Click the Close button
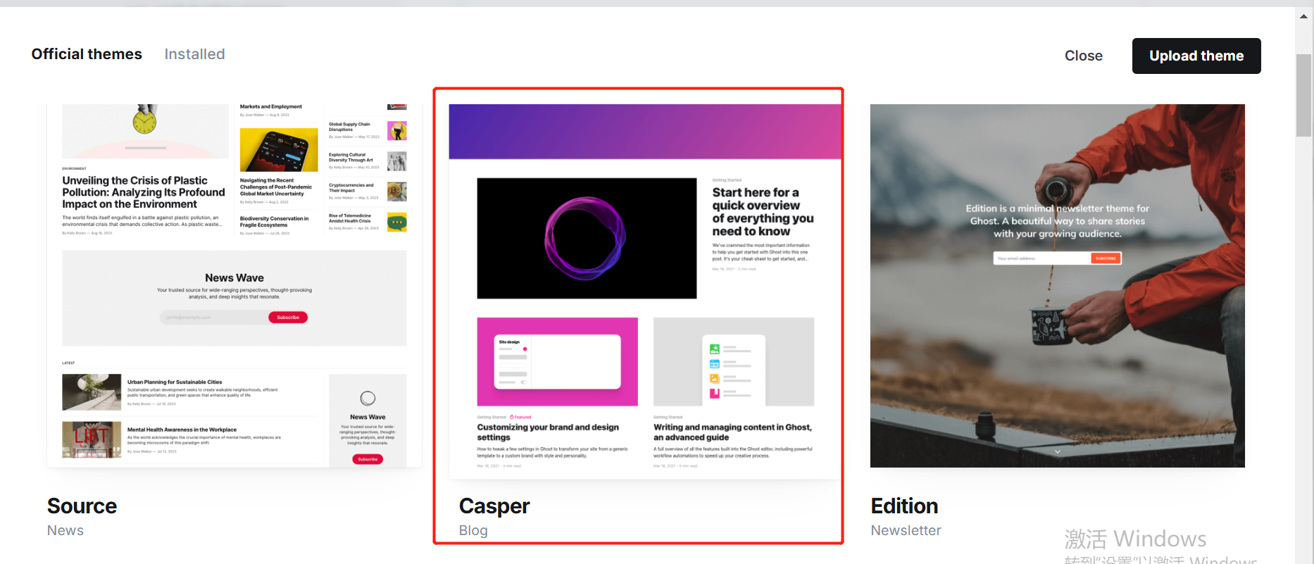The width and height of the screenshot is (1314, 564). click(x=1083, y=56)
